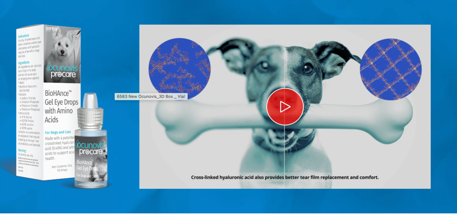
Task: Click 'For Dogs and Cats' on the box front
Action: (58, 132)
